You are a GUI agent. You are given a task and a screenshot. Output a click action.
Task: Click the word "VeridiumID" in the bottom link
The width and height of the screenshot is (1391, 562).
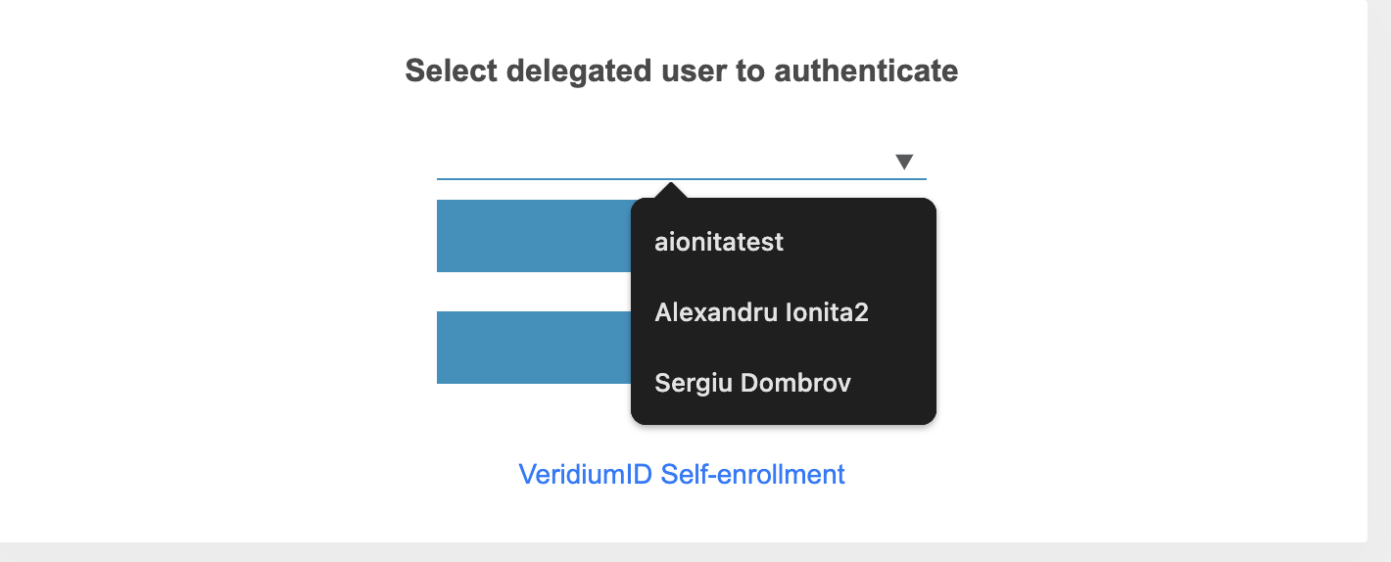[x=585, y=474]
